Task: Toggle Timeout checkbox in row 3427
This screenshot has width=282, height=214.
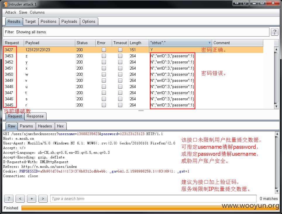Action: tap(120, 50)
